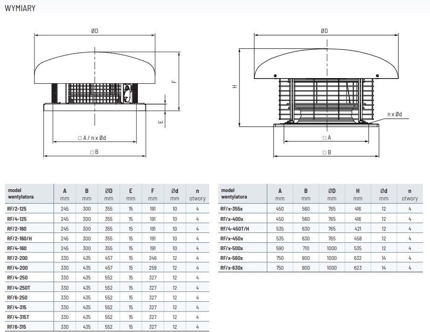
Task: Select the H dimension label beside right drawing
Action: pos(235,86)
